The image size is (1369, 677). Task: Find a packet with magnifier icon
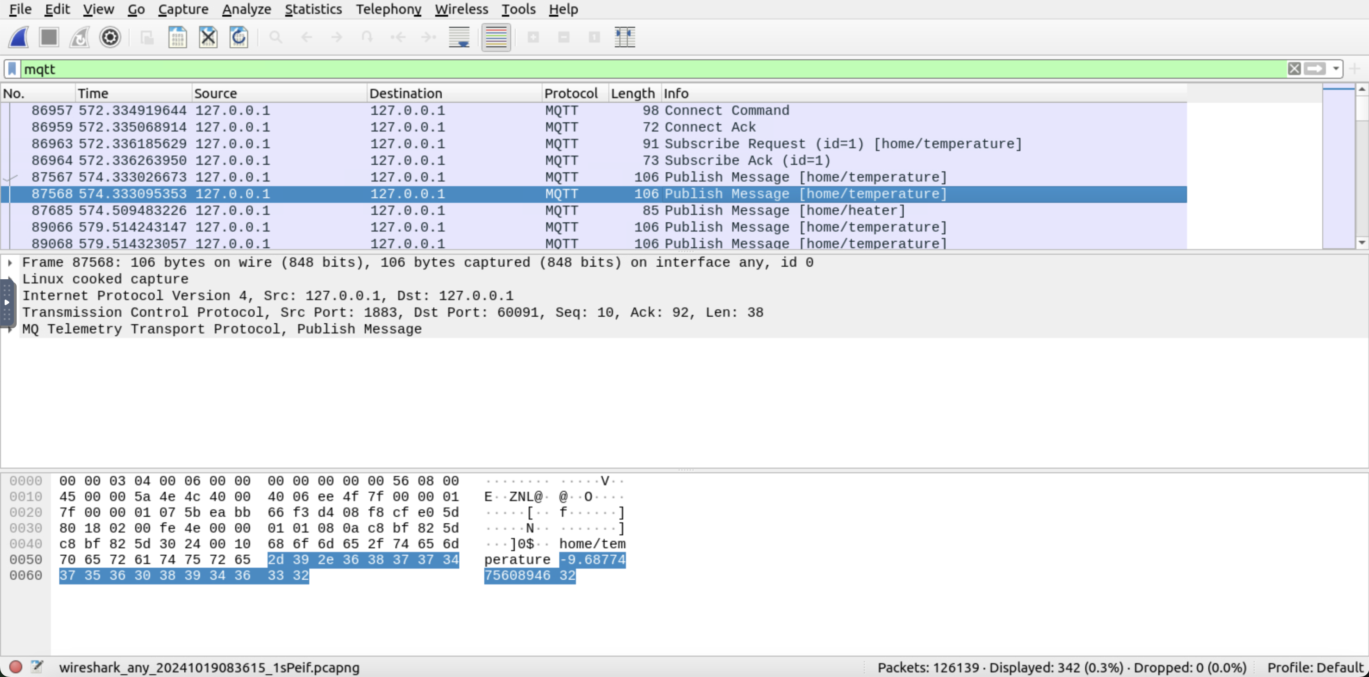276,37
